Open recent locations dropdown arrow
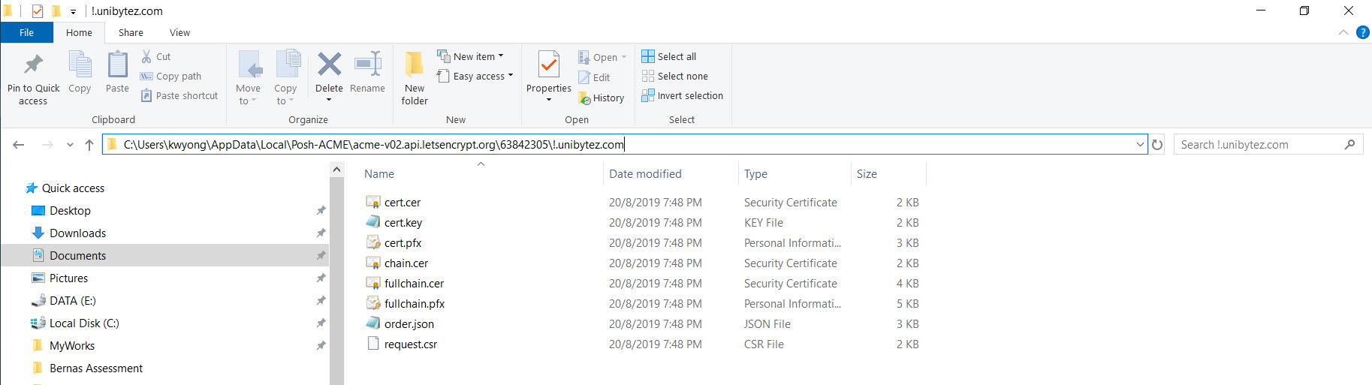Viewport: 1372px width, 385px height. click(x=70, y=145)
